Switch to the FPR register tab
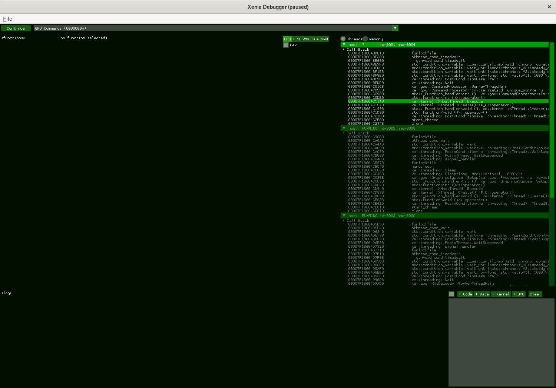 point(297,39)
